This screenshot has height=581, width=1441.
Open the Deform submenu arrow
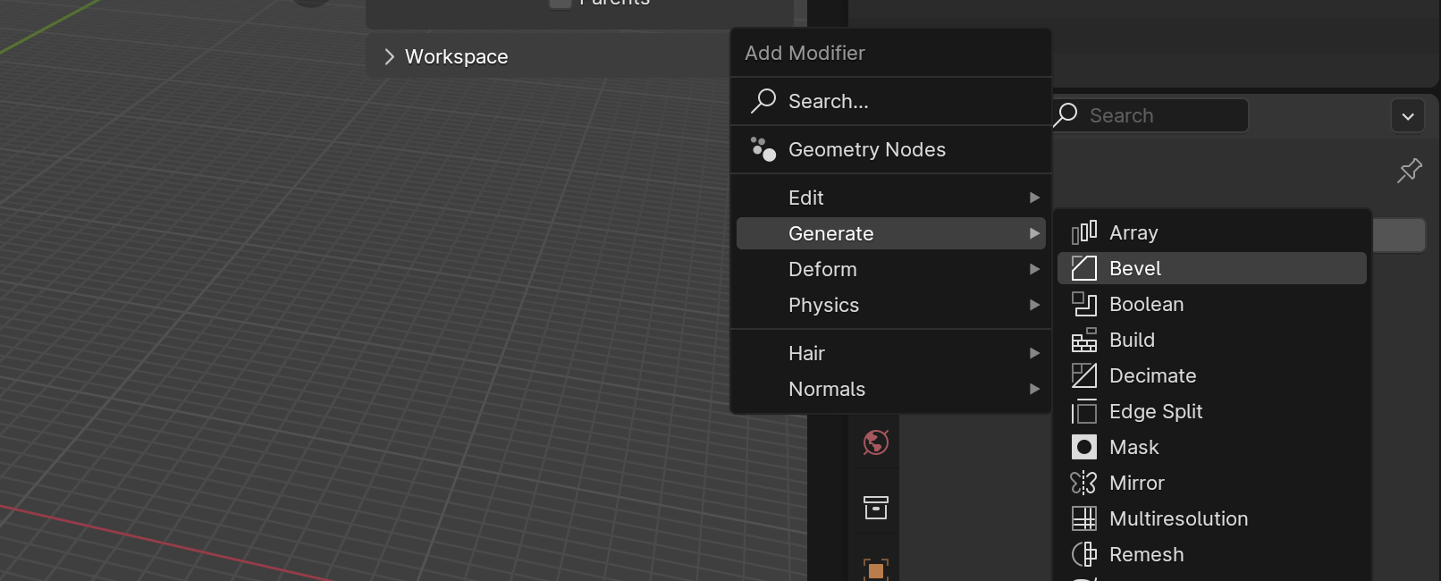click(x=1034, y=269)
